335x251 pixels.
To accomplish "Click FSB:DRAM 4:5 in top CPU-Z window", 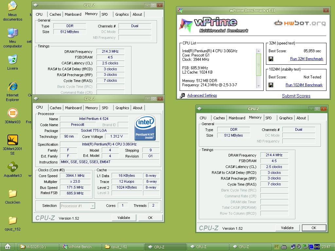I will pyautogui.click(x=110, y=57).
